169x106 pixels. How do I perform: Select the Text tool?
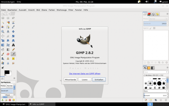(x=13, y=45)
